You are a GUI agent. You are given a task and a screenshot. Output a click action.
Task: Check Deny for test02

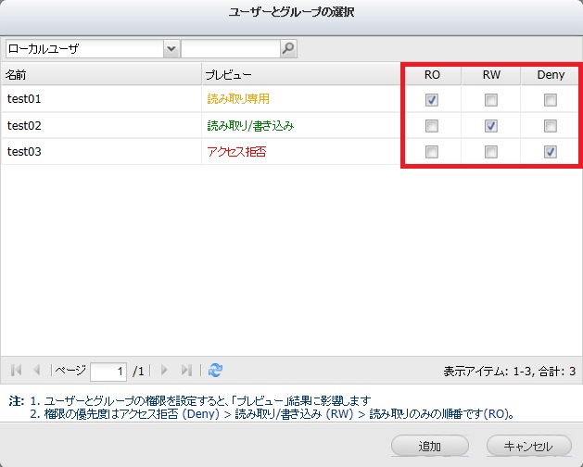point(551,125)
